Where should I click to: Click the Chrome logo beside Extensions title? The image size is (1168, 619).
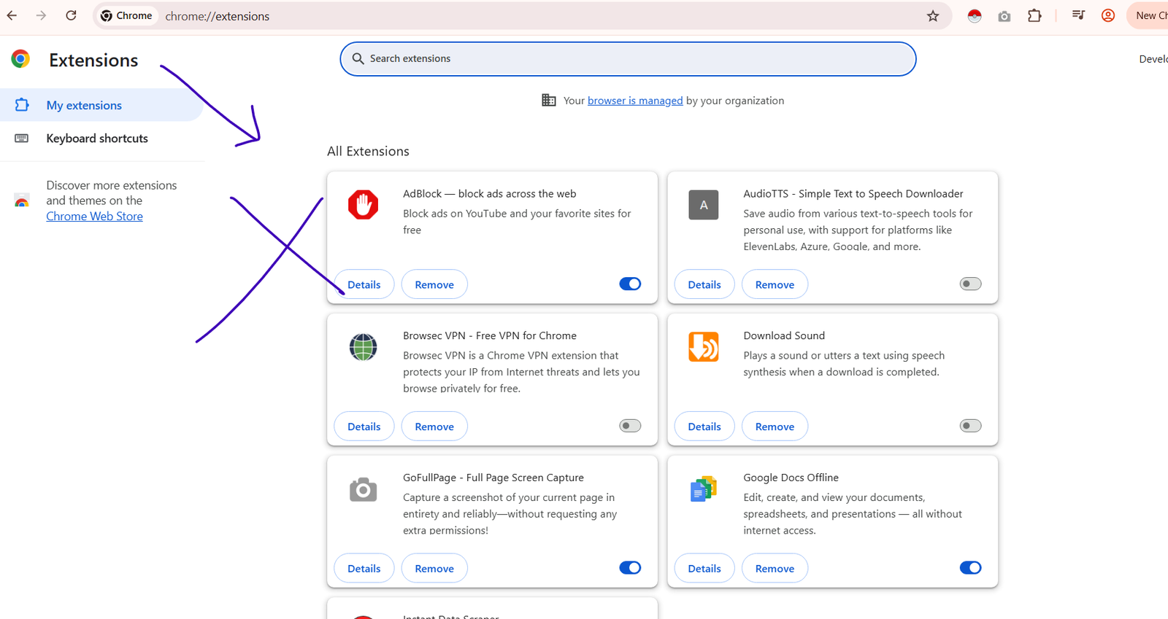20,59
